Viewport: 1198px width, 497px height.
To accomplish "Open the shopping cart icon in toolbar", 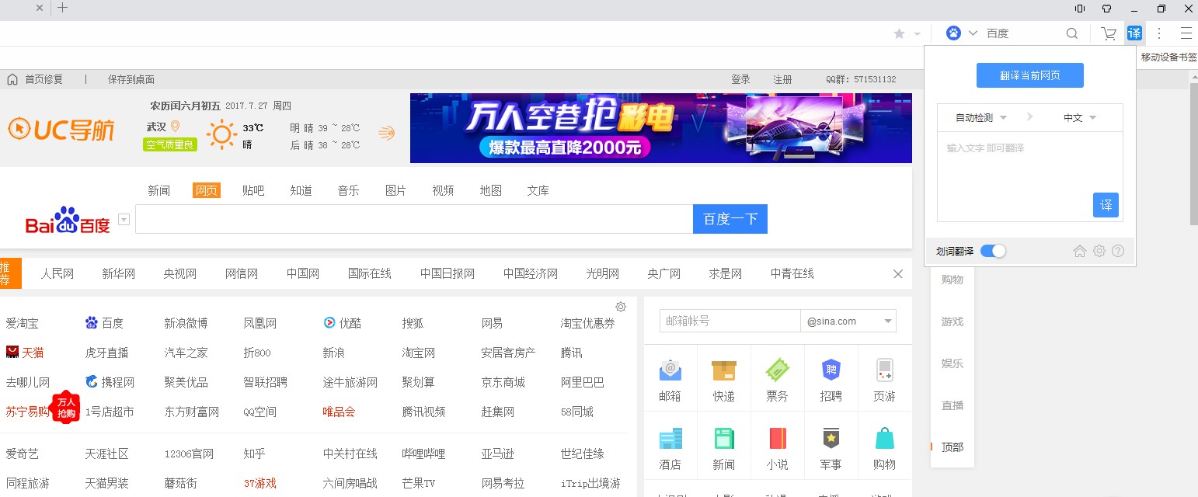I will [x=1109, y=33].
